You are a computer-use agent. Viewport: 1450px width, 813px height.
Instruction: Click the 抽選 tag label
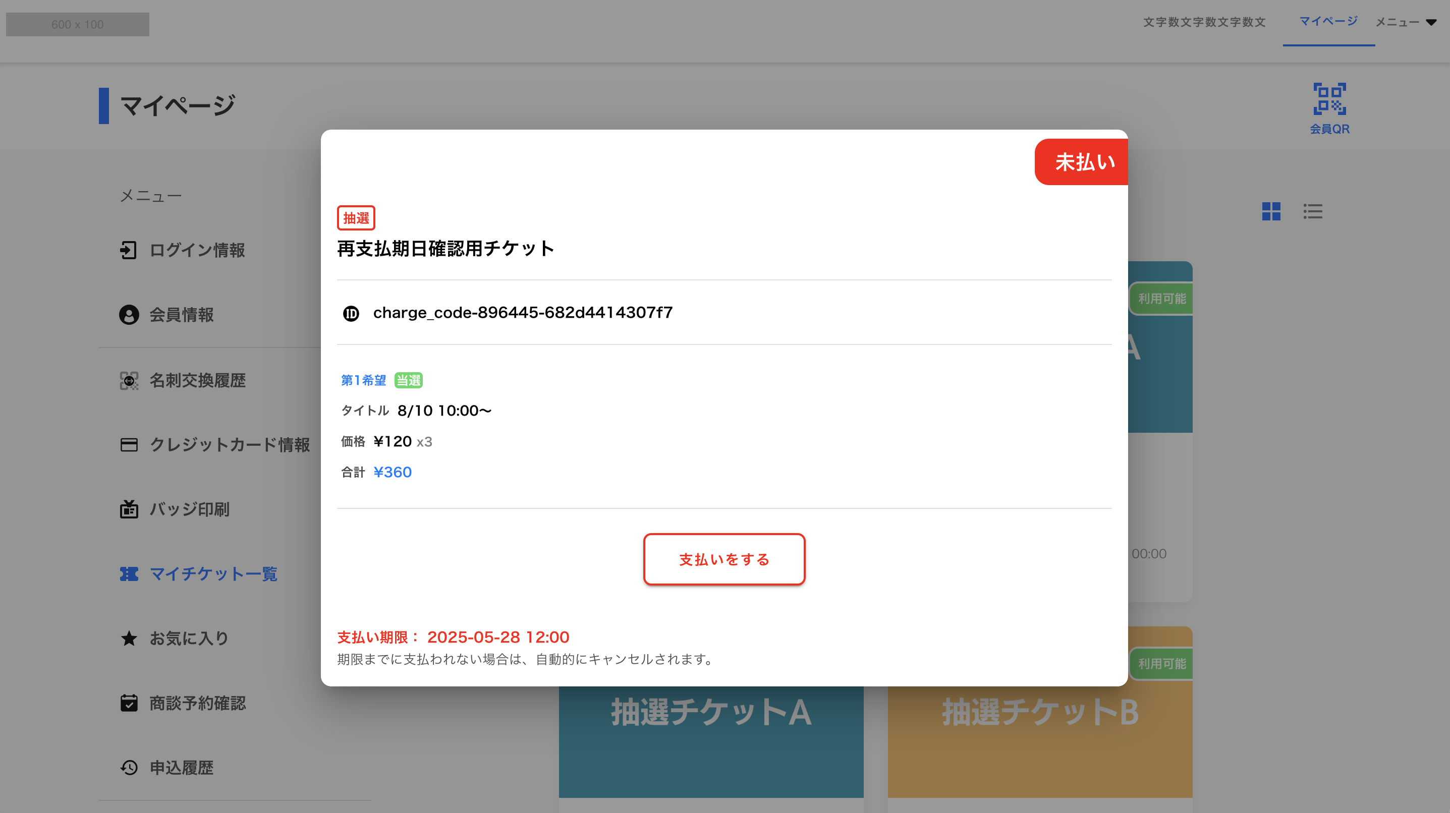[356, 218]
